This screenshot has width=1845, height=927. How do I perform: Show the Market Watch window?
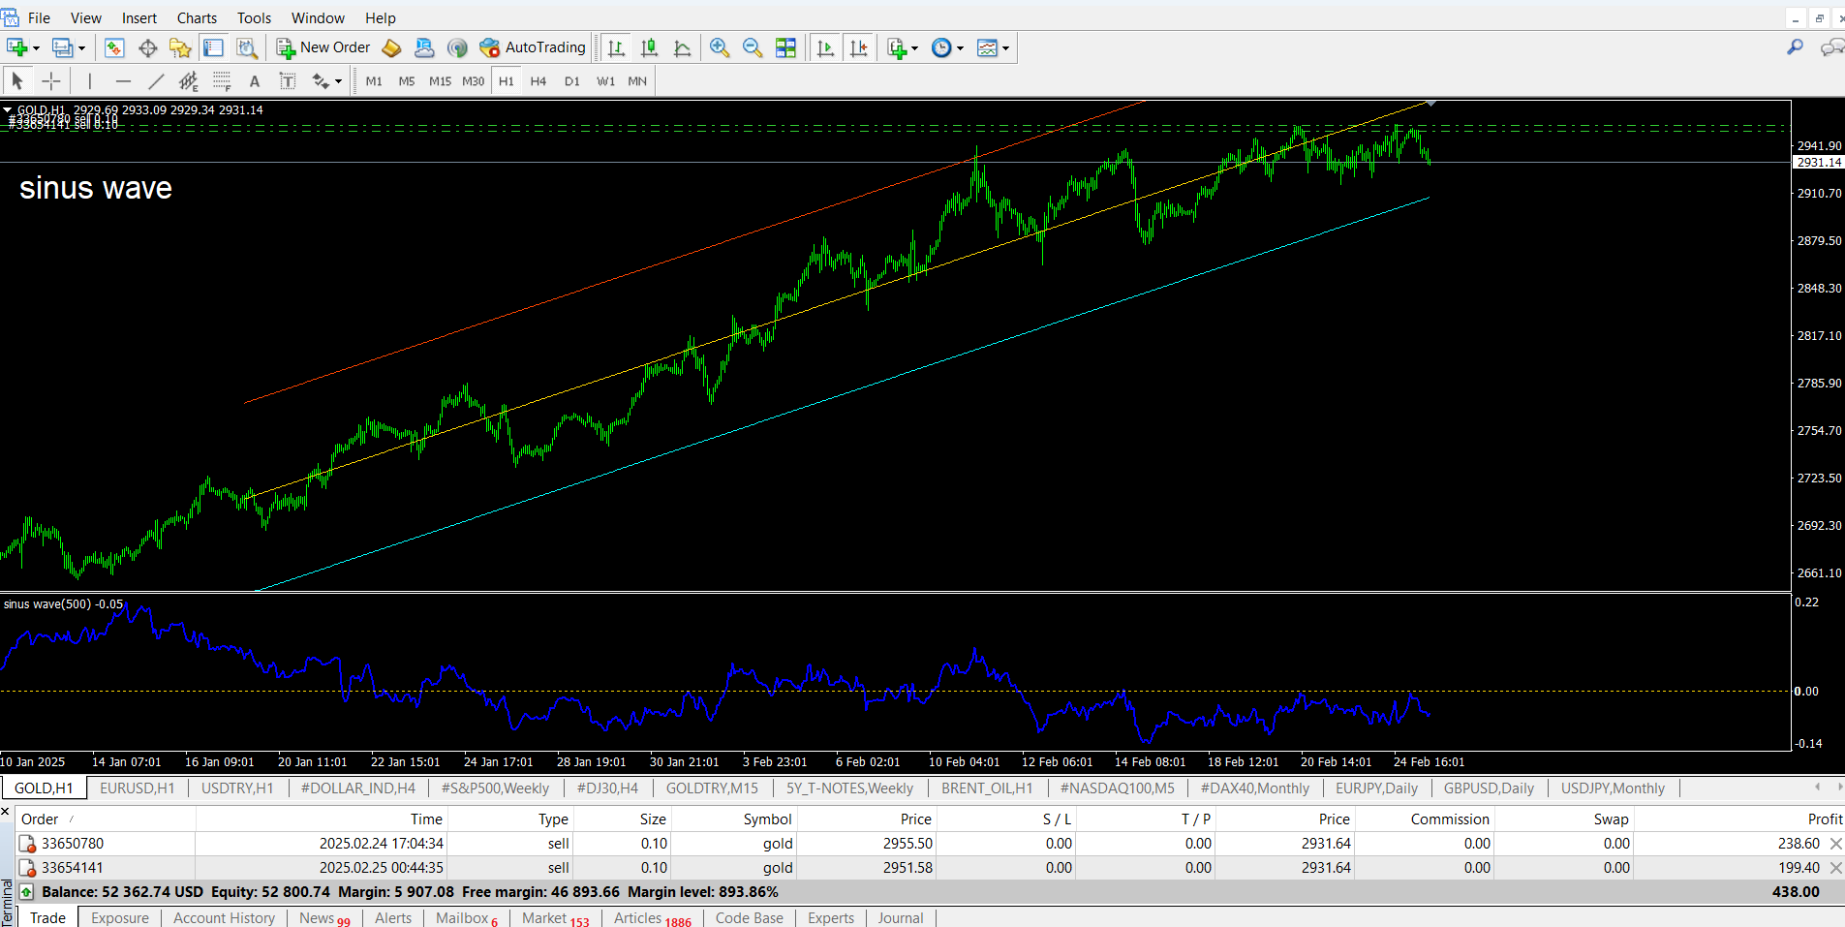(x=114, y=47)
